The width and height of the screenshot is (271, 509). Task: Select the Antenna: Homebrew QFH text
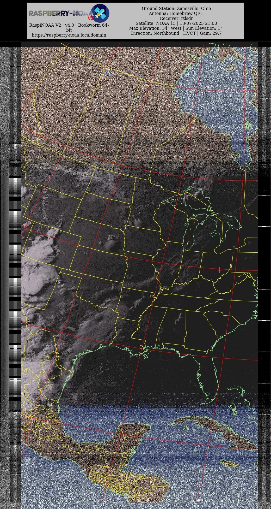[x=176, y=13]
